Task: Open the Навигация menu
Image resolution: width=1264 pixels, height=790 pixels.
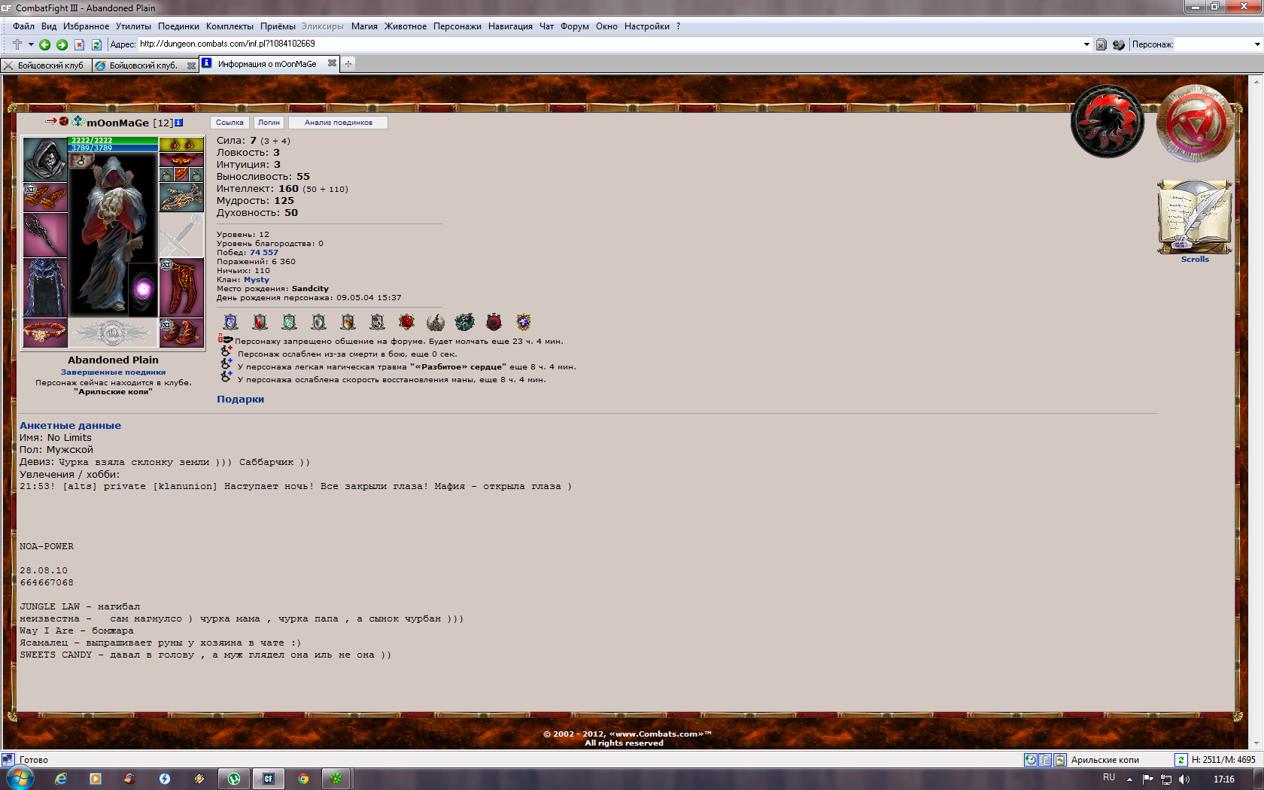Action: pyautogui.click(x=510, y=26)
